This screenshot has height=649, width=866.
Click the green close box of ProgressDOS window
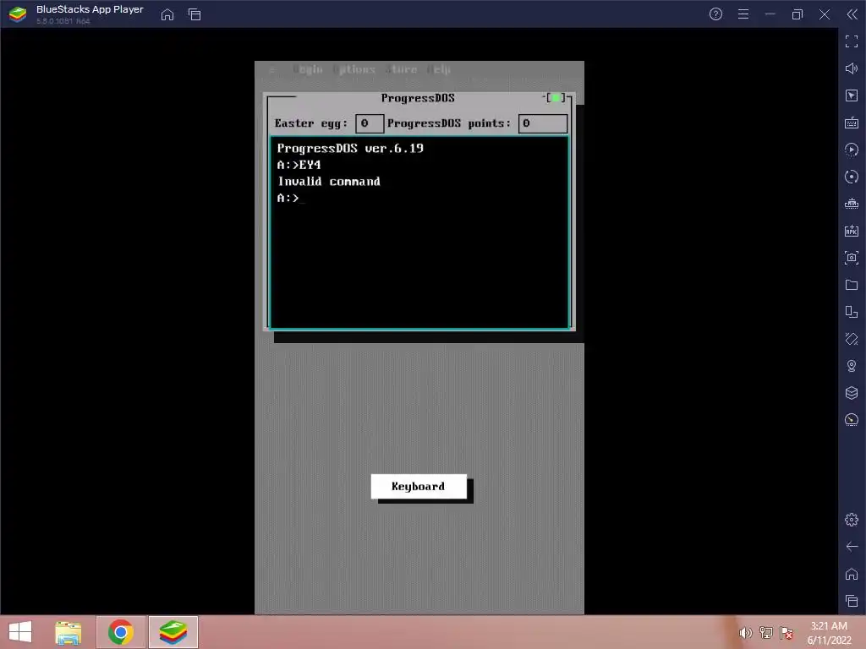[555, 98]
